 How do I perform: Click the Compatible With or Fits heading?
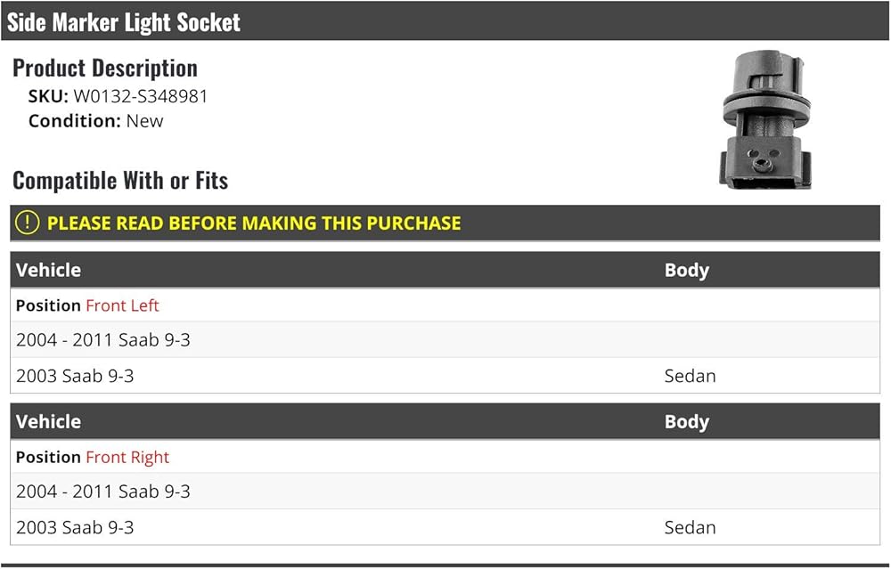pyautogui.click(x=120, y=181)
